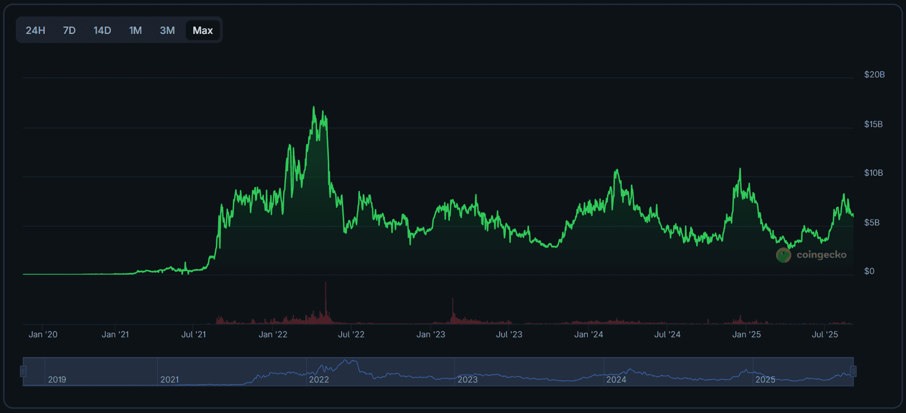The height and width of the screenshot is (413, 906).
Task: Click the 2021 marker in navigator
Action: (x=170, y=380)
